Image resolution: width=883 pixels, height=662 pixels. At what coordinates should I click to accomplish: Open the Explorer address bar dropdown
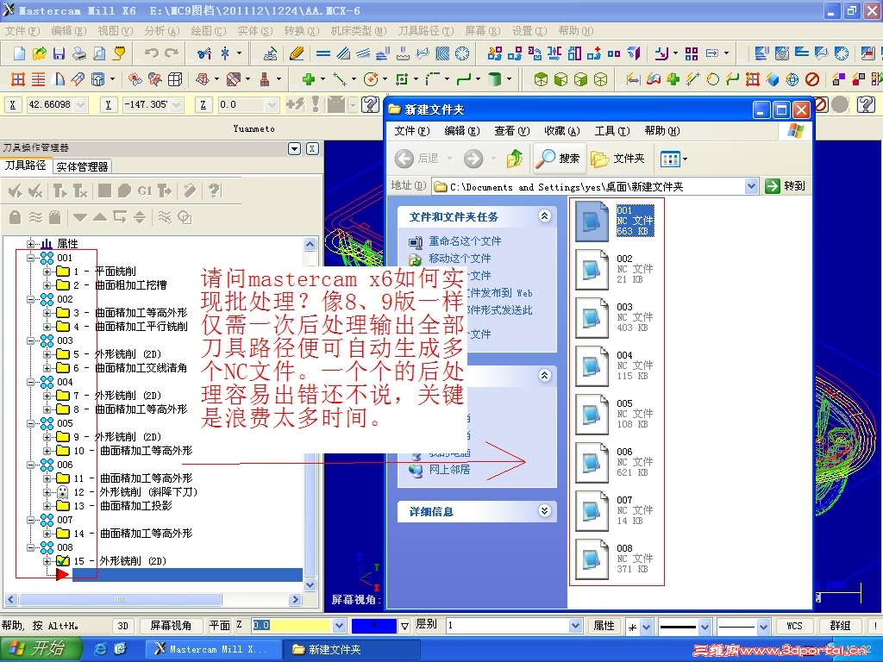(x=751, y=186)
